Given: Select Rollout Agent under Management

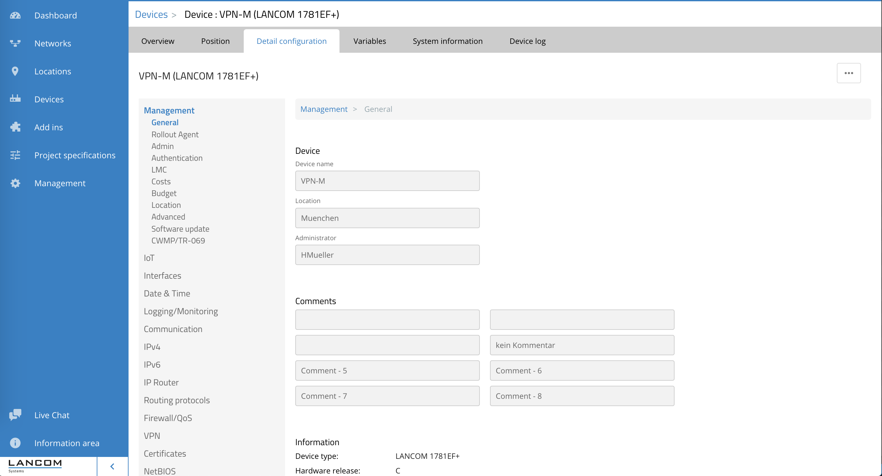Looking at the screenshot, I should pos(175,134).
